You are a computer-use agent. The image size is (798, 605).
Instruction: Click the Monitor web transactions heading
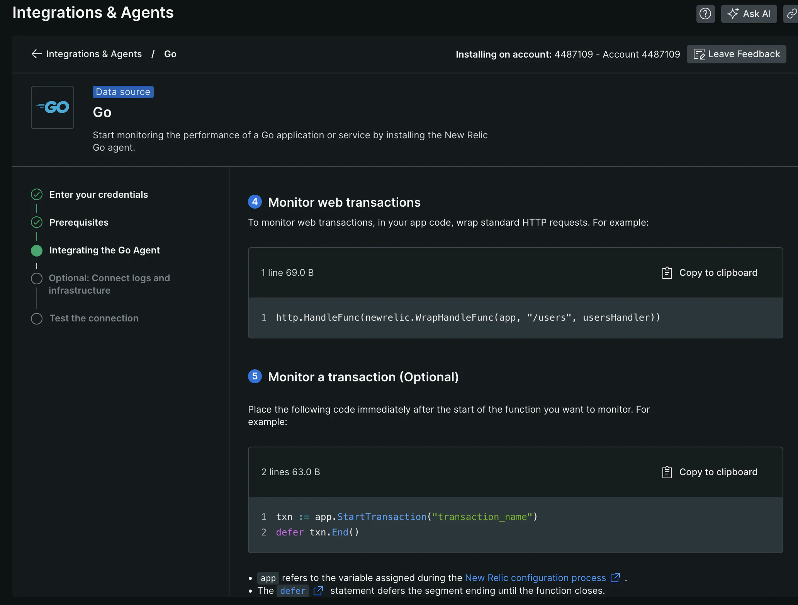pyautogui.click(x=344, y=202)
